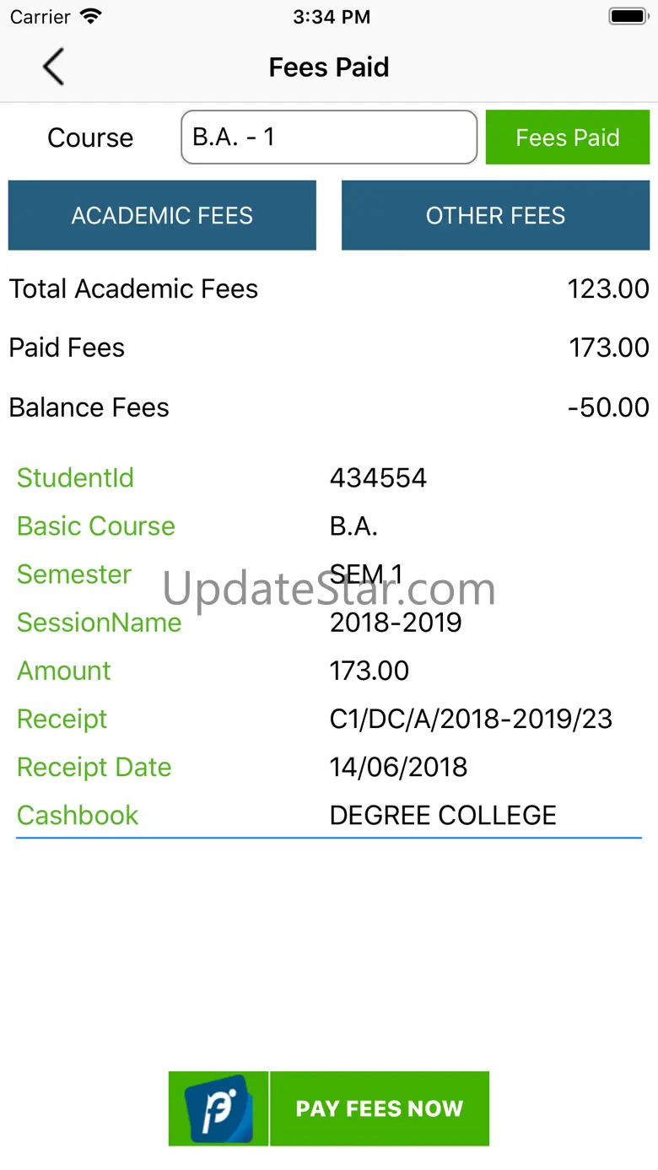Tap the Paid Fees value 173.00
This screenshot has width=658, height=1170.
(x=609, y=348)
